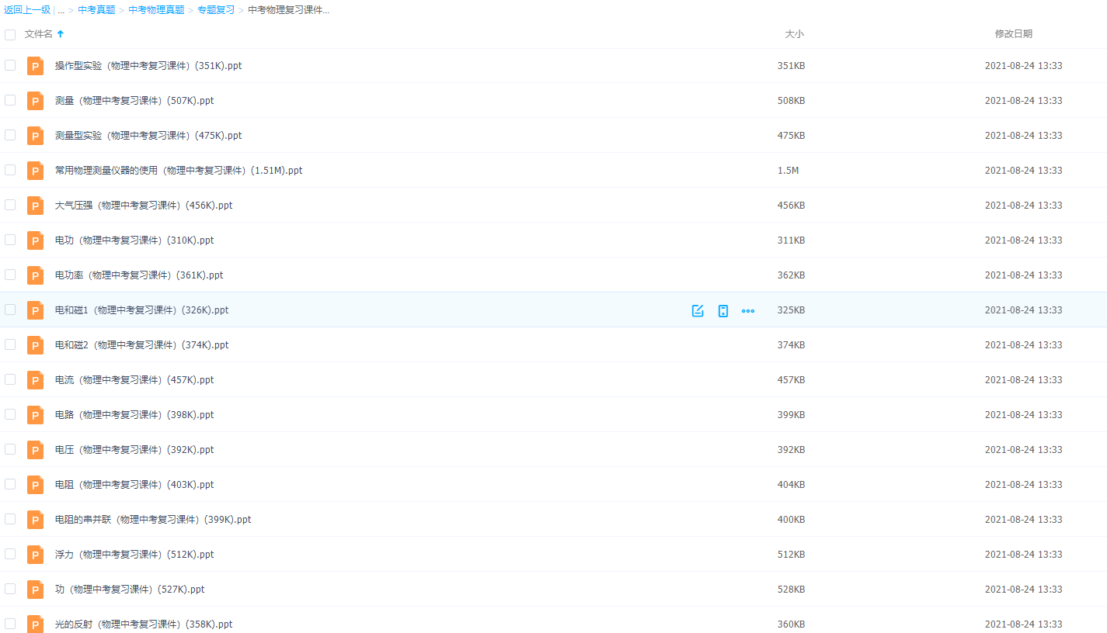The image size is (1107, 633).
Task: Click the PPT icon beside 电功率 file
Action: (35, 275)
